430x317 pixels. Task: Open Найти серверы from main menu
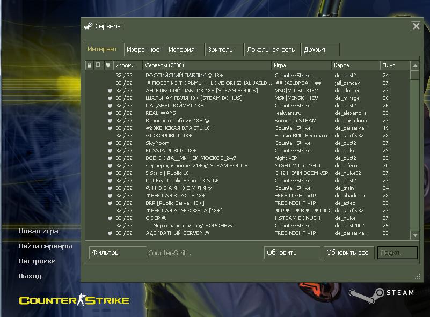pos(45,246)
